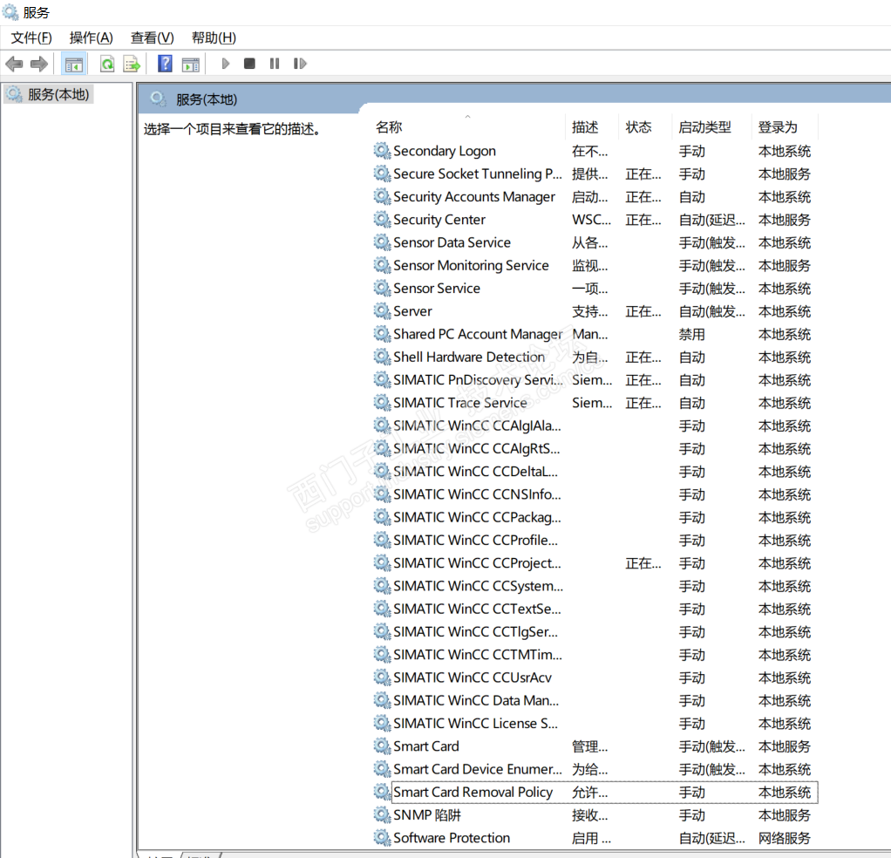The image size is (891, 858).
Task: Select 服务(本地) in the left tree
Action: click(x=49, y=94)
